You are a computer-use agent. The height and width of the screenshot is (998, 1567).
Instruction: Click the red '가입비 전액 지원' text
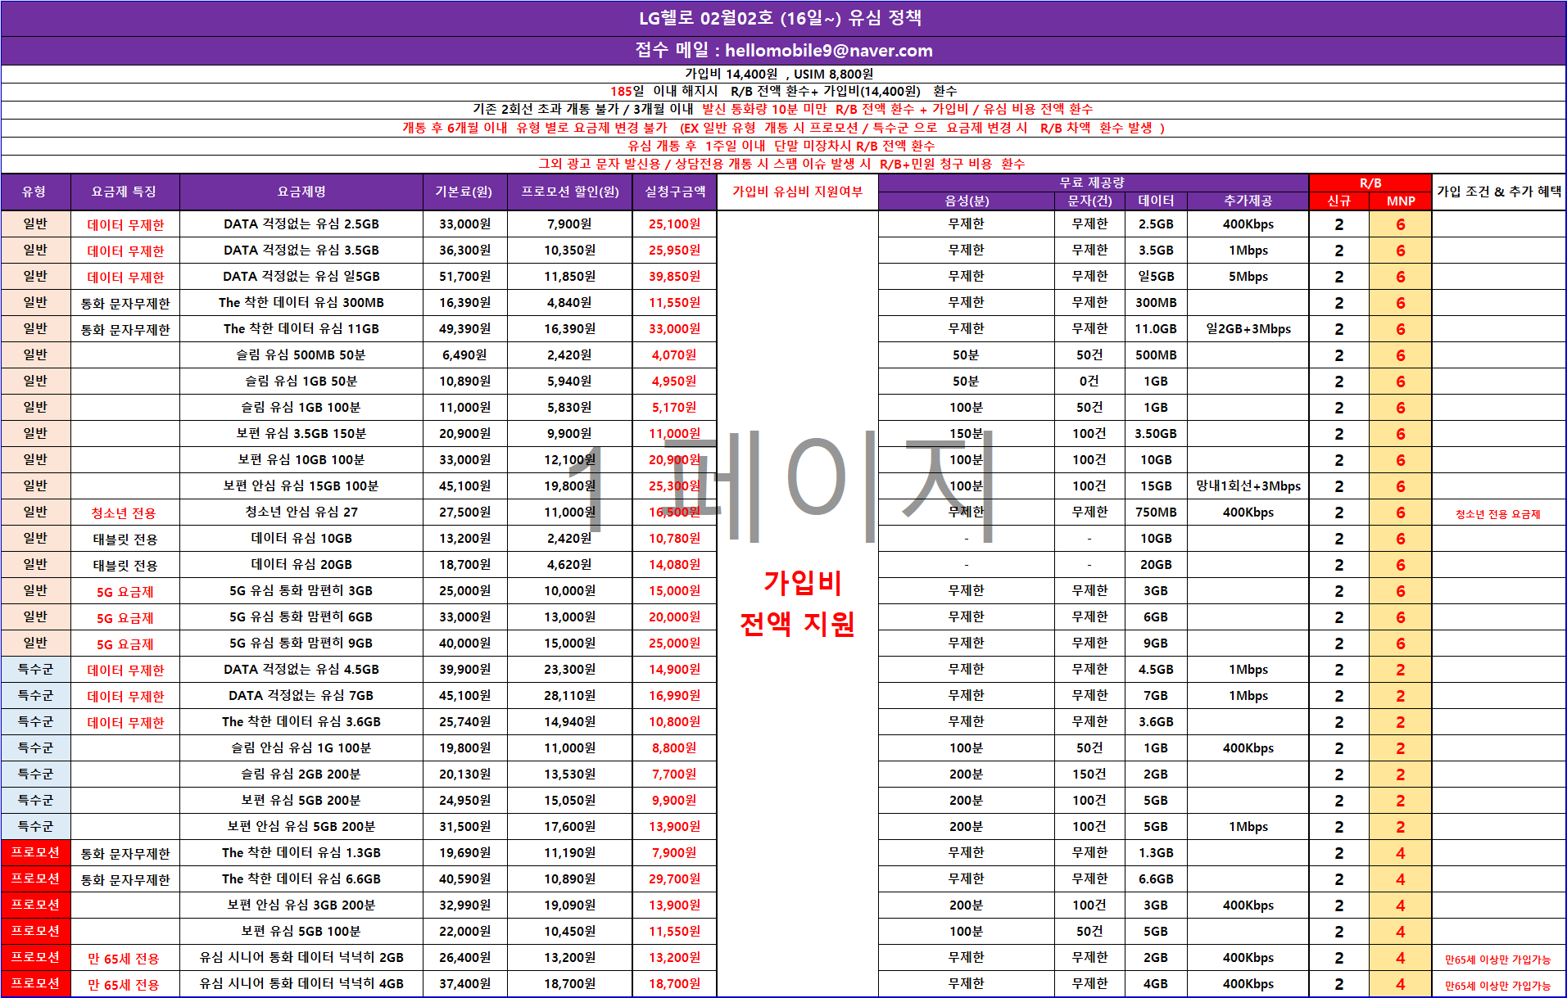pyautogui.click(x=799, y=604)
